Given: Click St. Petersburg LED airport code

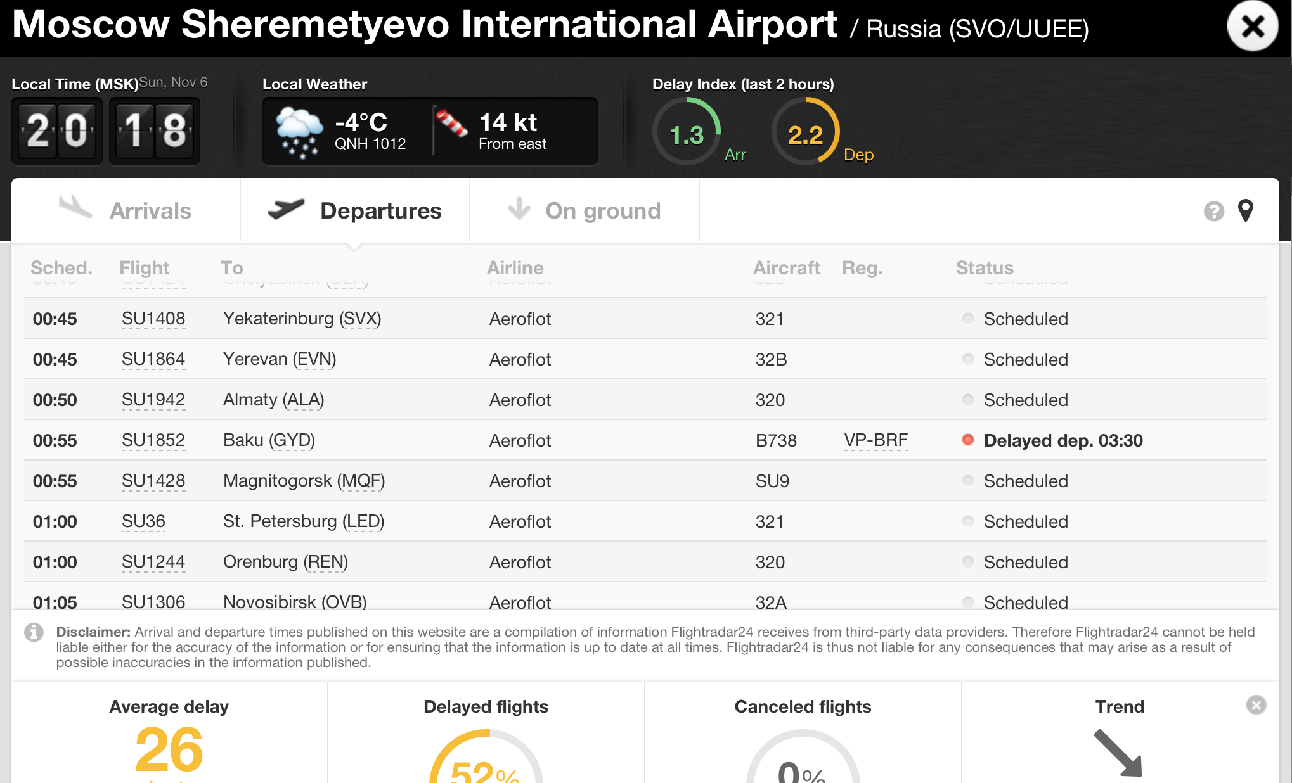Looking at the screenshot, I should click(x=364, y=521).
